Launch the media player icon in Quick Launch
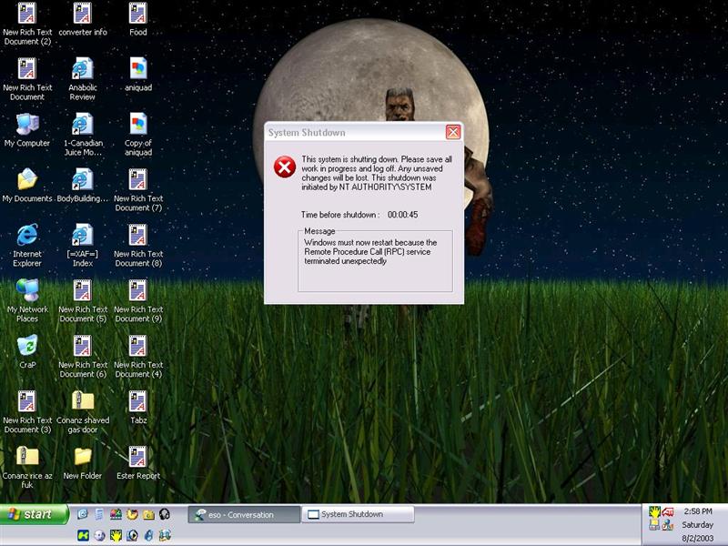 tap(132, 535)
